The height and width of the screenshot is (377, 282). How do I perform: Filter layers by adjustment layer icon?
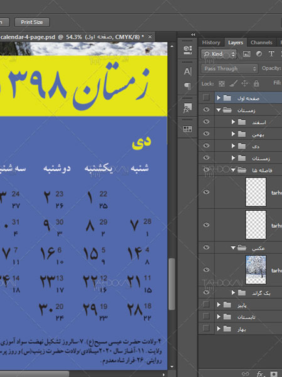click(259, 54)
